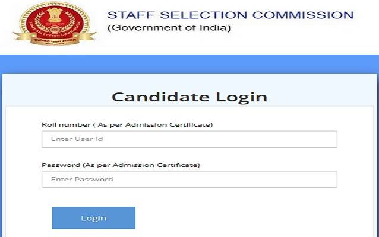Click the "Enter Password" placeholder text
Image resolution: width=379 pixels, height=237 pixels.
point(82,180)
